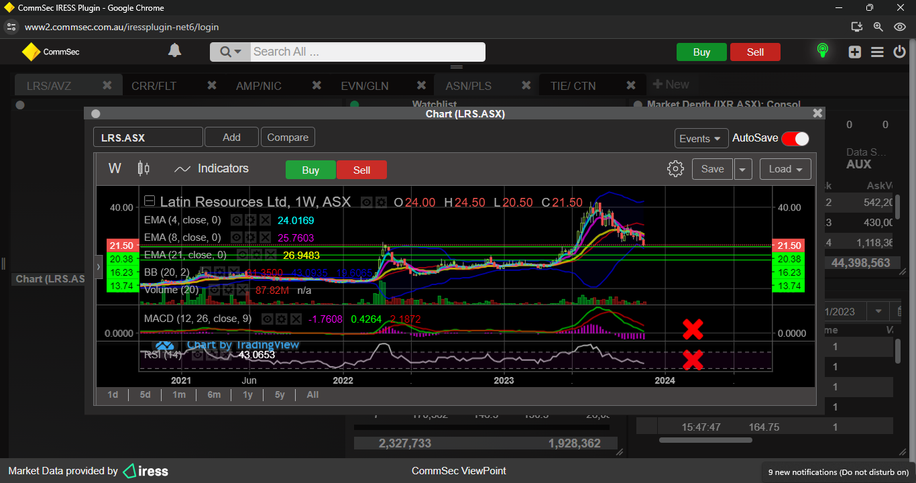The image size is (916, 483).
Task: Click the top bar Buy button
Action: pos(701,52)
